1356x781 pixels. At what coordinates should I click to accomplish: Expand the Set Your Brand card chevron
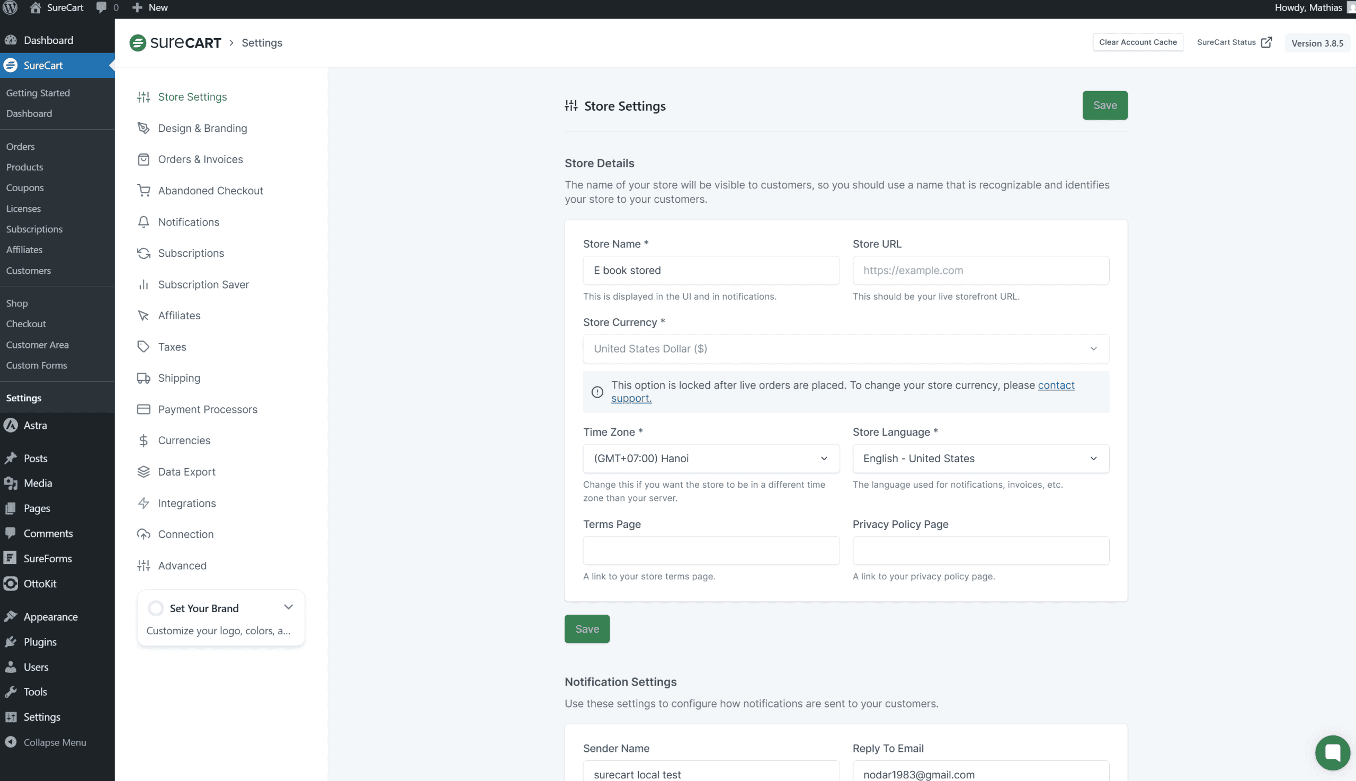tap(288, 607)
